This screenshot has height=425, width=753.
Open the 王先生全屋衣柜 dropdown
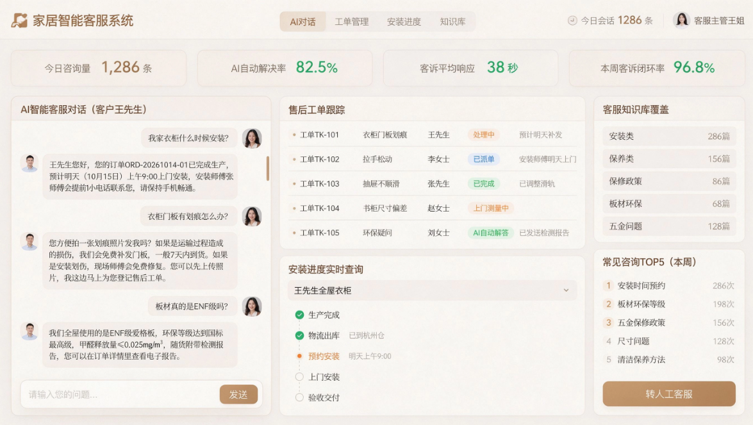432,290
